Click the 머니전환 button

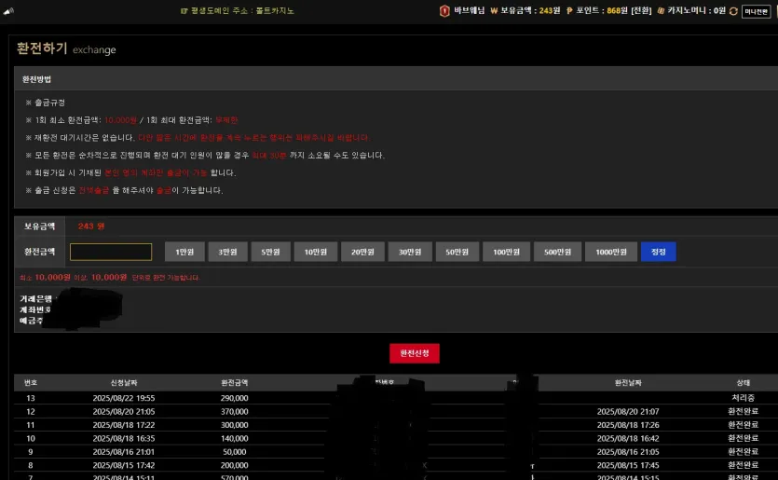pyautogui.click(x=757, y=11)
